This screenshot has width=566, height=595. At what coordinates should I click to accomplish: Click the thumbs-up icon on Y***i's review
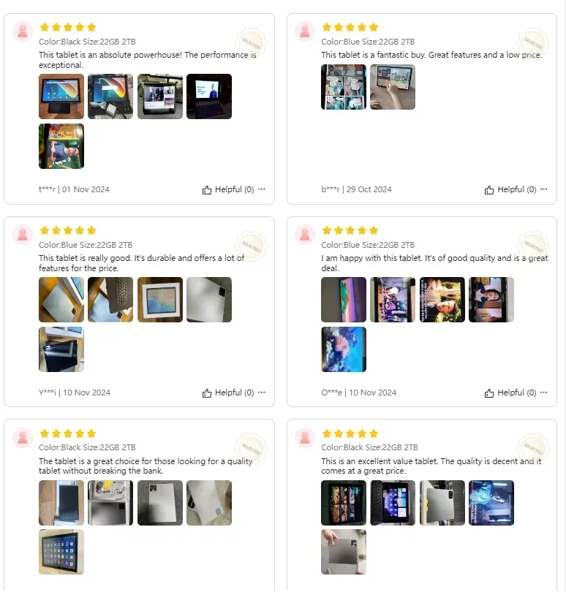point(207,393)
